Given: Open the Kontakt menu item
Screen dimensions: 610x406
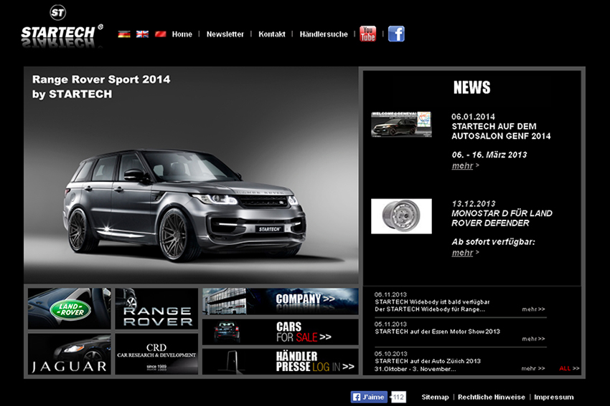Looking at the screenshot, I should click(x=271, y=34).
